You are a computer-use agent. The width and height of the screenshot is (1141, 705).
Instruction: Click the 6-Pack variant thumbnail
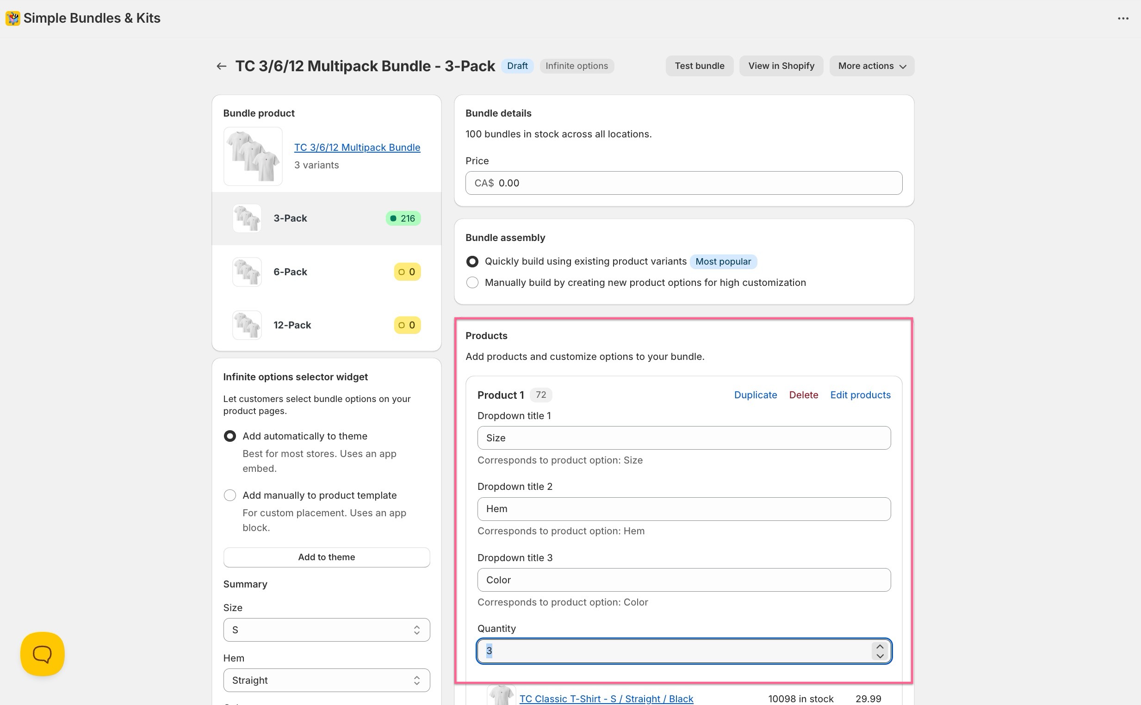tap(247, 272)
